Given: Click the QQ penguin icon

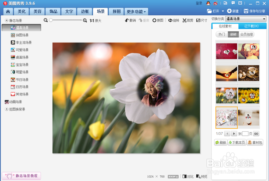Looking at the screenshot, I should point(208,3).
